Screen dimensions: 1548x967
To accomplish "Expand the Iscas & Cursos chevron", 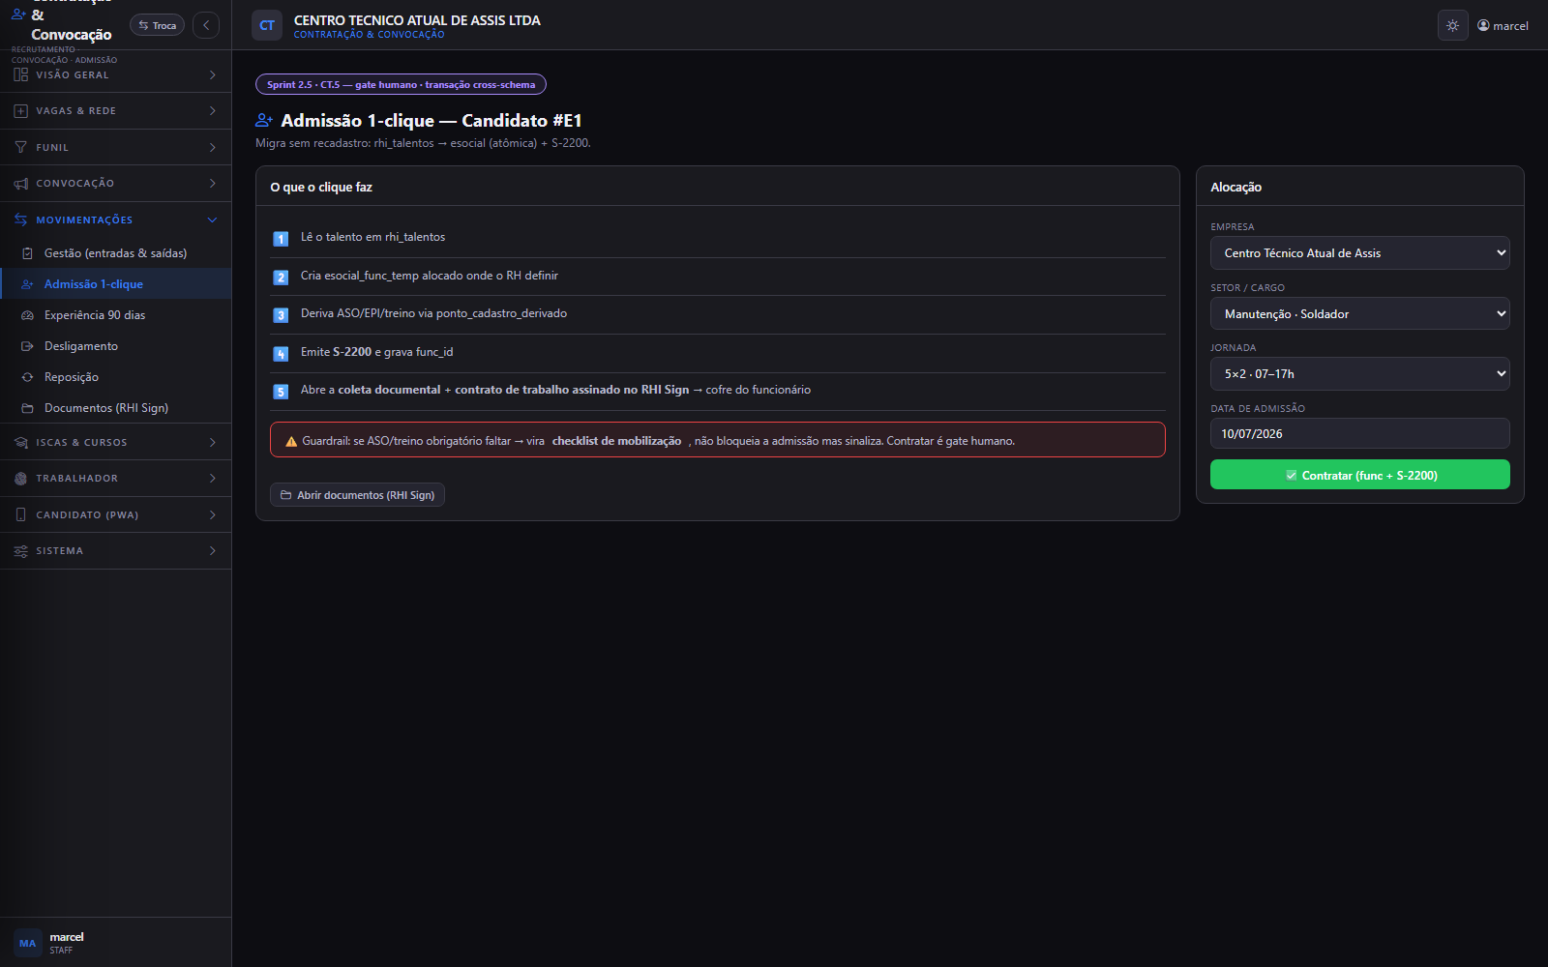I will pyautogui.click(x=213, y=443).
